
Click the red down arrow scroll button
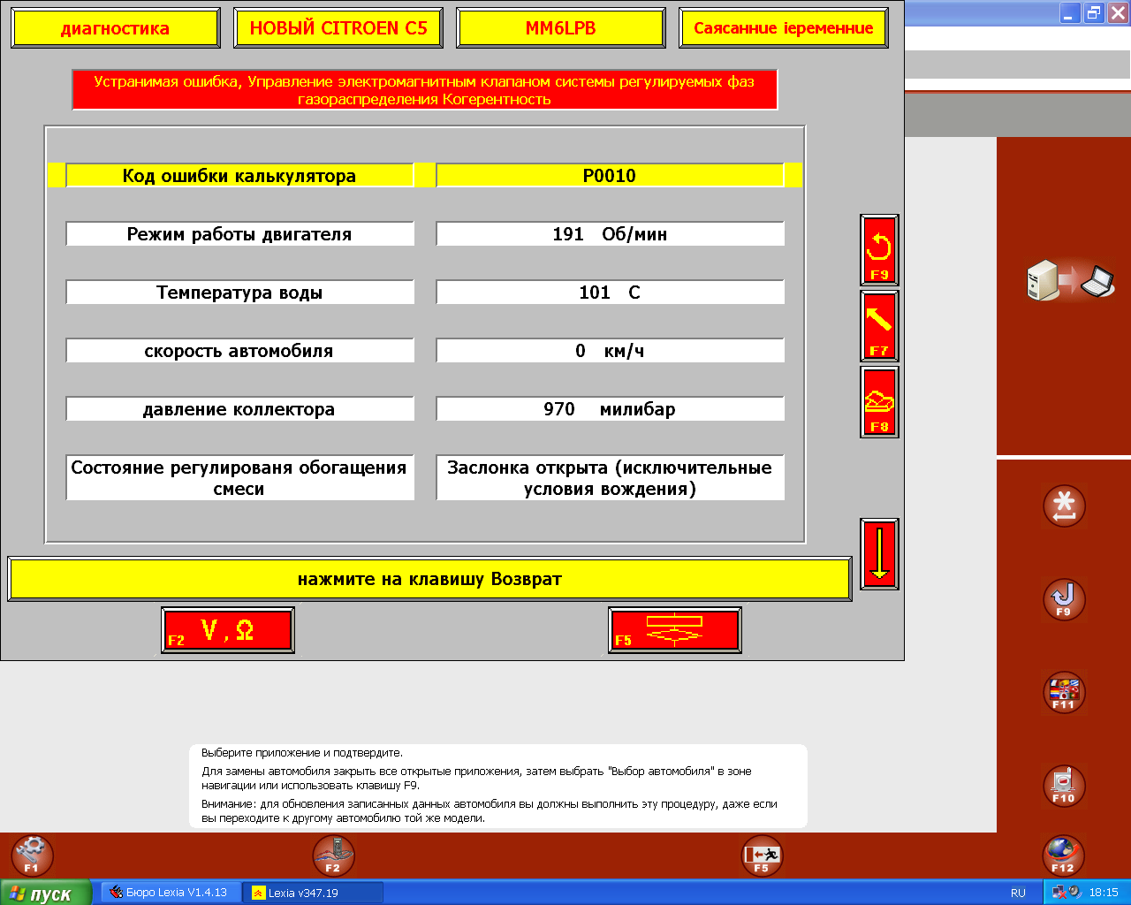coord(879,554)
